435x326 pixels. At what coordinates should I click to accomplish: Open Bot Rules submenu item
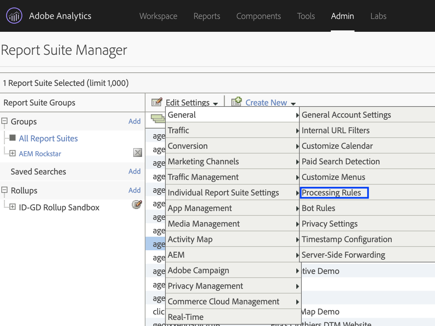367,208
